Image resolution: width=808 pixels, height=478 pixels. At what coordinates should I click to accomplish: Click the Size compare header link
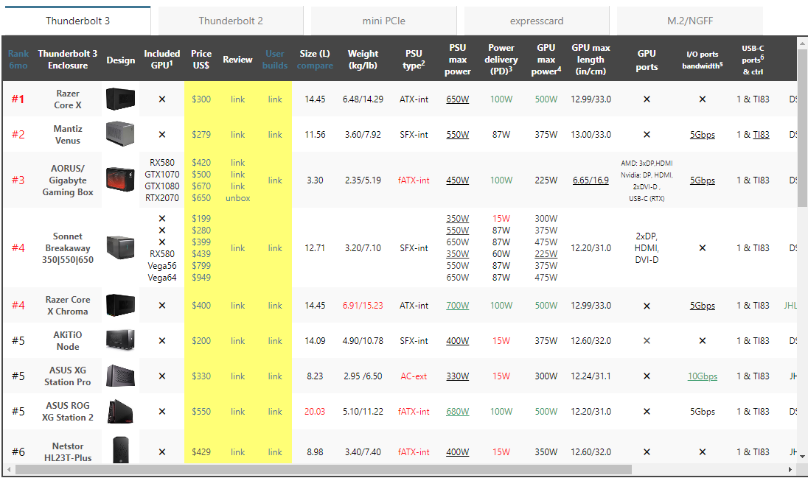tap(315, 66)
